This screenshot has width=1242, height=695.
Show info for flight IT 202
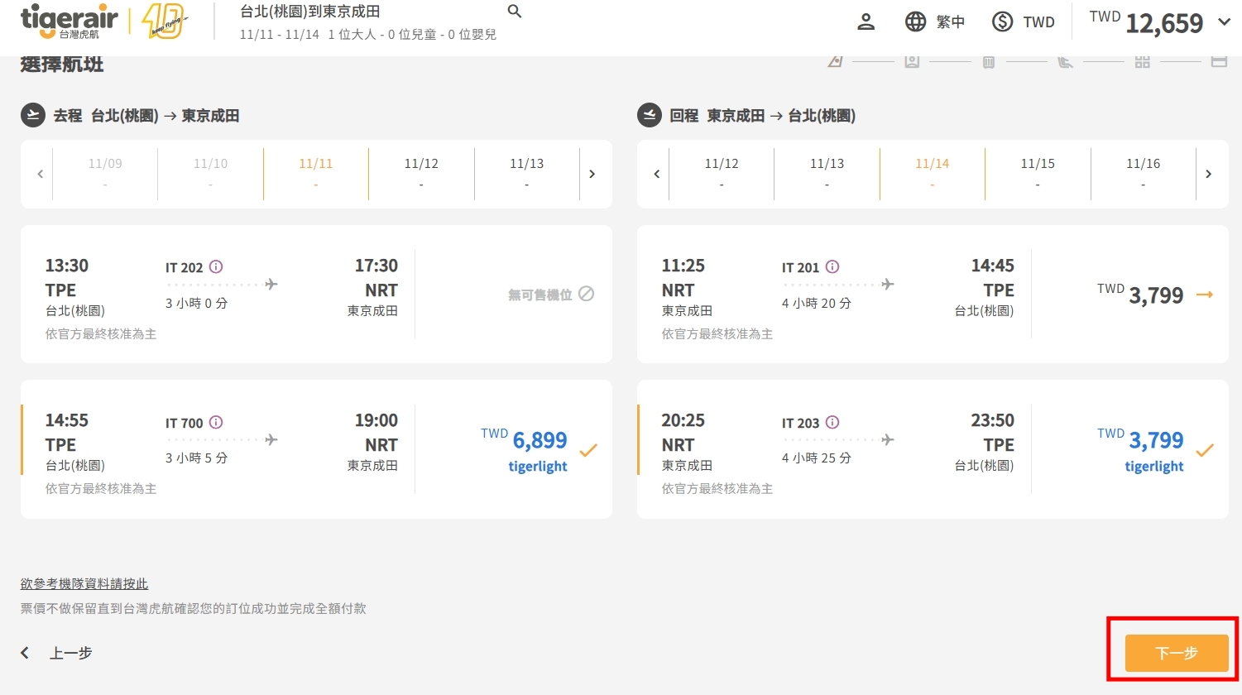point(216,266)
